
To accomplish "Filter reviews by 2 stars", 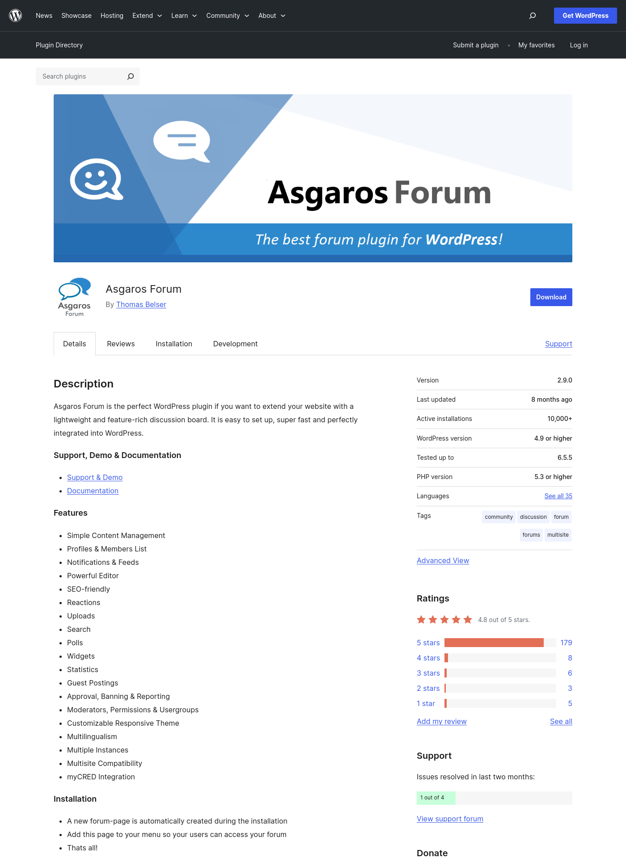I will [428, 688].
